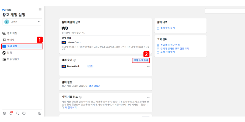
Task: Click the ₩0 balance amount
Action: (x=65, y=28)
